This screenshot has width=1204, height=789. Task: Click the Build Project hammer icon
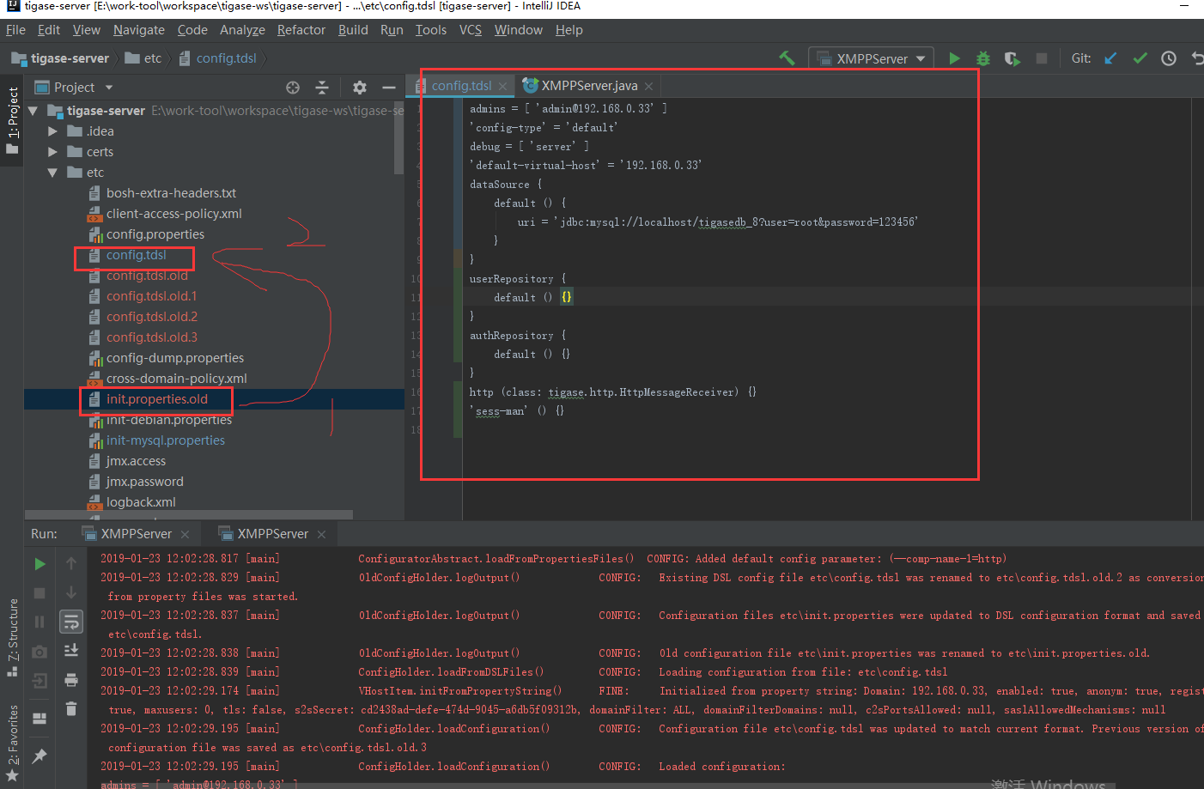(x=787, y=58)
